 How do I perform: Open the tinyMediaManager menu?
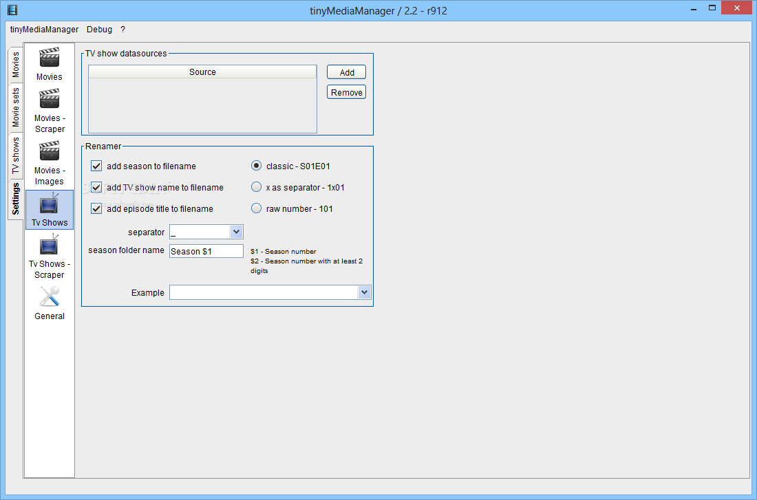(45, 30)
